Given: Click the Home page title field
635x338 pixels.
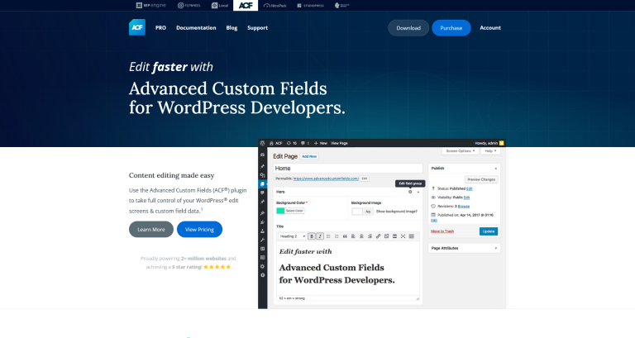Looking at the screenshot, I should 348,168.
